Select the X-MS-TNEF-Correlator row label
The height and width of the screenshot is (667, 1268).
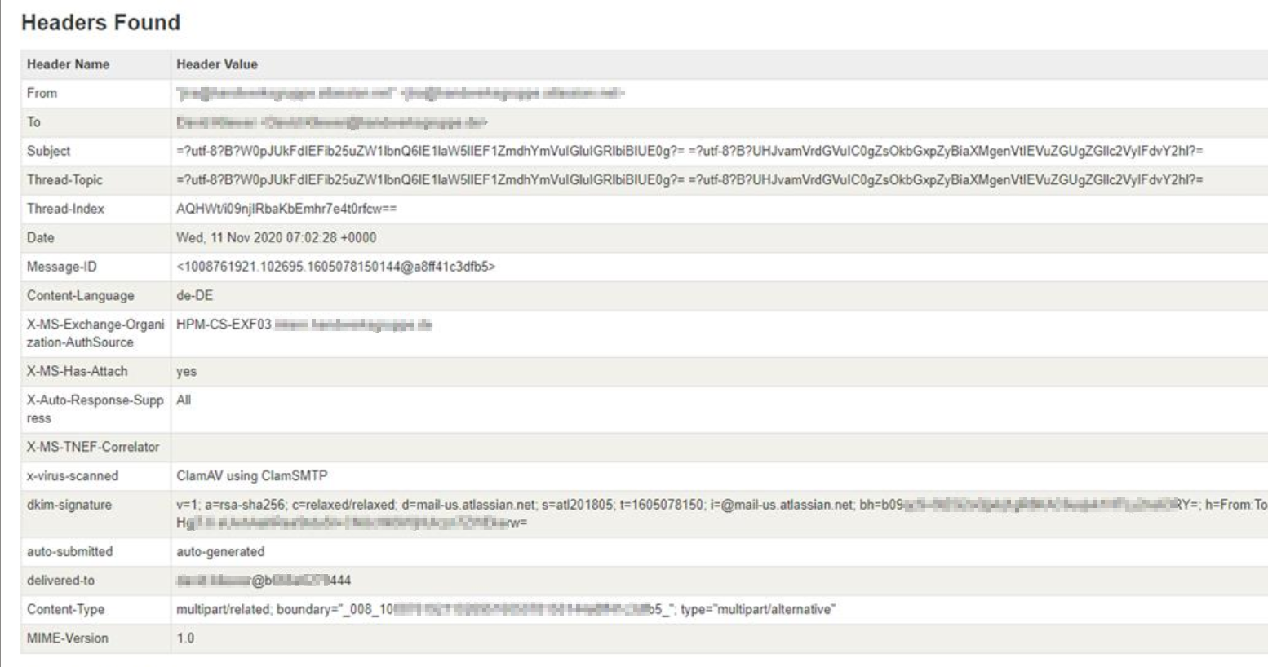(93, 447)
